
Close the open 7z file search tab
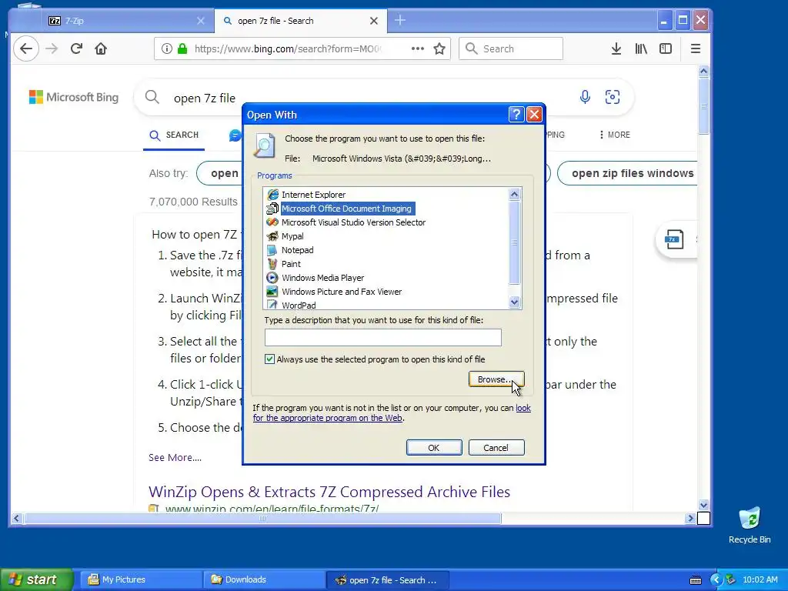point(374,21)
